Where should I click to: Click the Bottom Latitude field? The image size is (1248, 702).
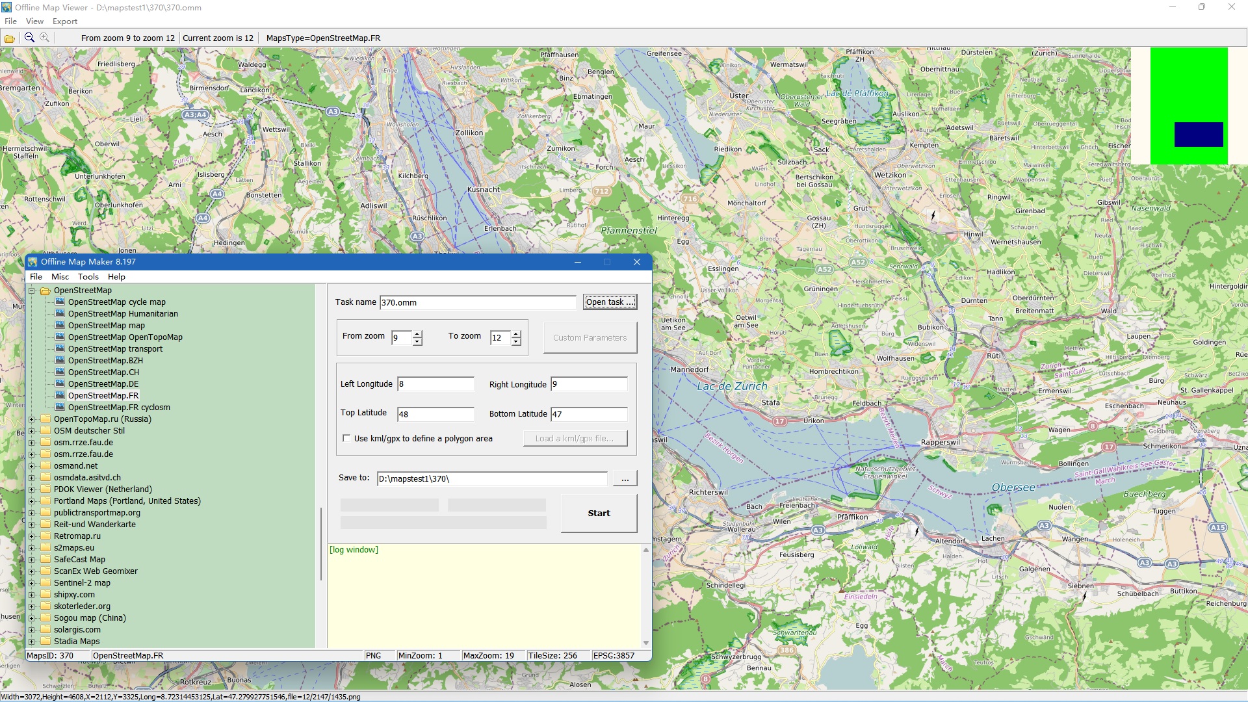point(589,414)
